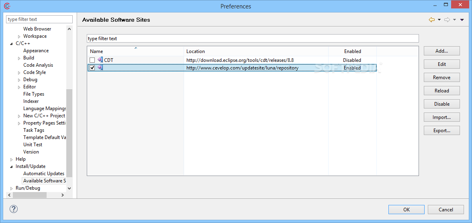The height and width of the screenshot is (223, 472).
Task: Expand the Help tree node
Action: pyautogui.click(x=12, y=159)
